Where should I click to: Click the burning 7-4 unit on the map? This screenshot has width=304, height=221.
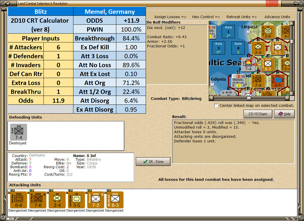click(248, 65)
